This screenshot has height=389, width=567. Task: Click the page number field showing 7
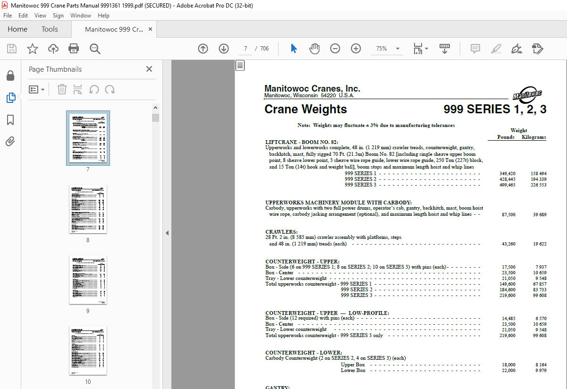click(x=245, y=49)
